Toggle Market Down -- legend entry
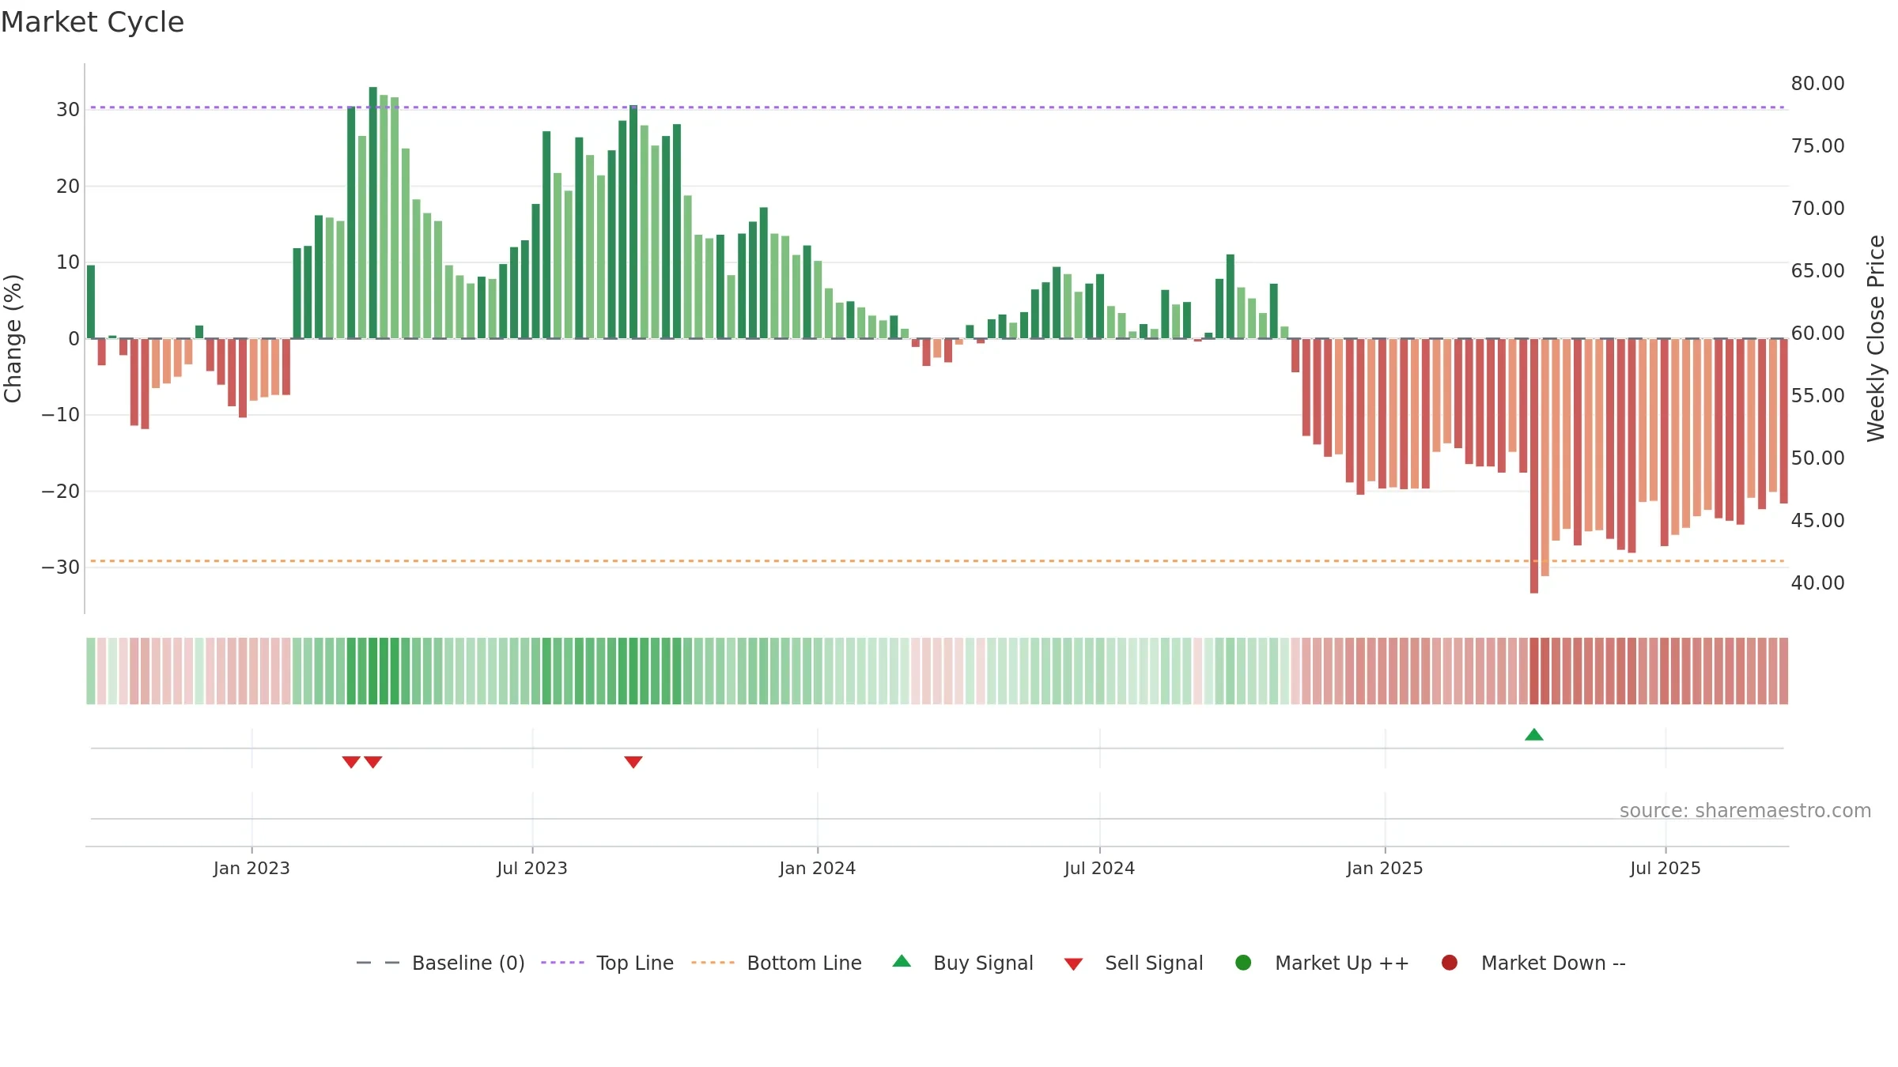Image resolution: width=1898 pixels, height=1067 pixels. click(x=1533, y=963)
